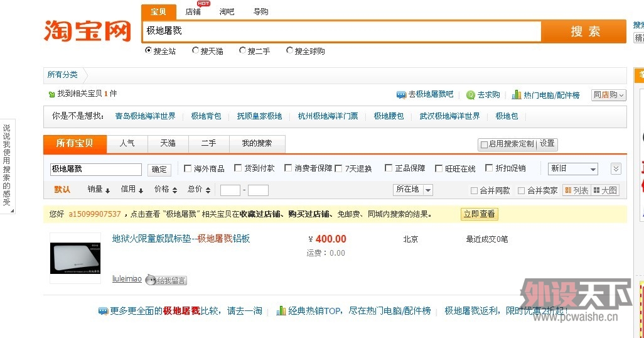The image size is (644, 338).
Task: Open the 新旧 dropdown
Action: click(x=573, y=168)
